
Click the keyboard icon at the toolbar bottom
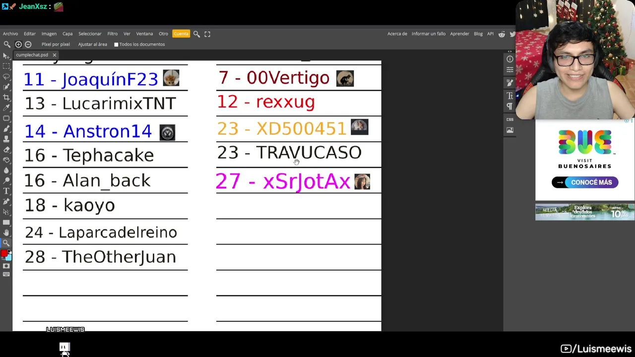[6, 274]
